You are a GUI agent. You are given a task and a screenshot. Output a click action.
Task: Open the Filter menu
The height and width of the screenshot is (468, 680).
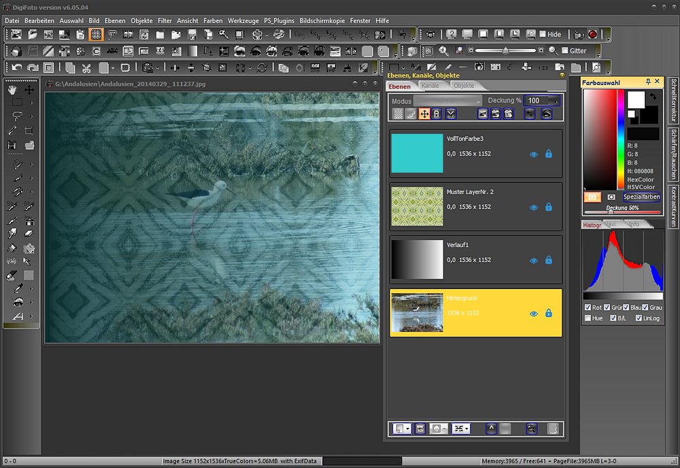point(165,20)
